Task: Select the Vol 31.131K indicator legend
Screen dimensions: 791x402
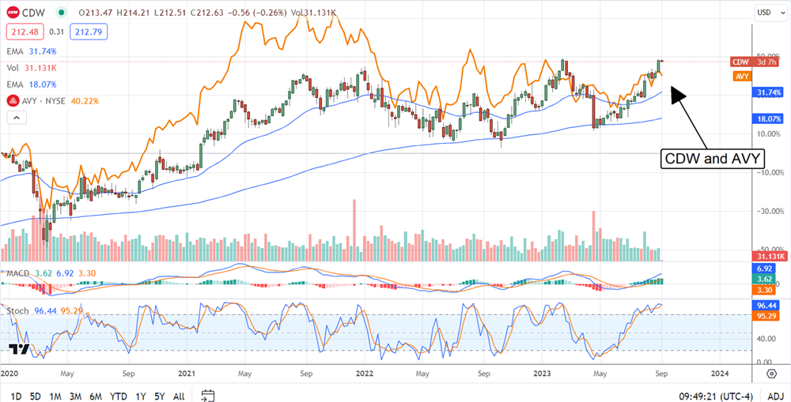Action: tap(32, 67)
